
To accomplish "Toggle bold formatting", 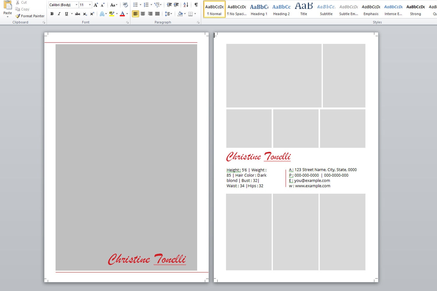I will click(52, 14).
